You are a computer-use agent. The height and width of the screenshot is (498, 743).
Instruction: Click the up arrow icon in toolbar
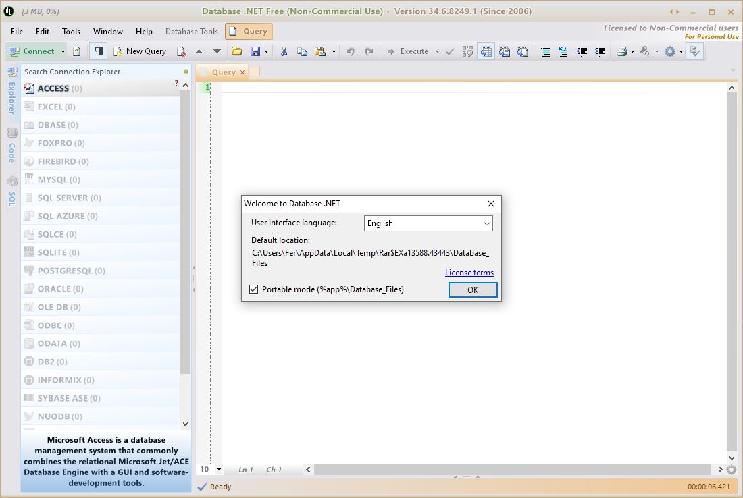point(199,51)
